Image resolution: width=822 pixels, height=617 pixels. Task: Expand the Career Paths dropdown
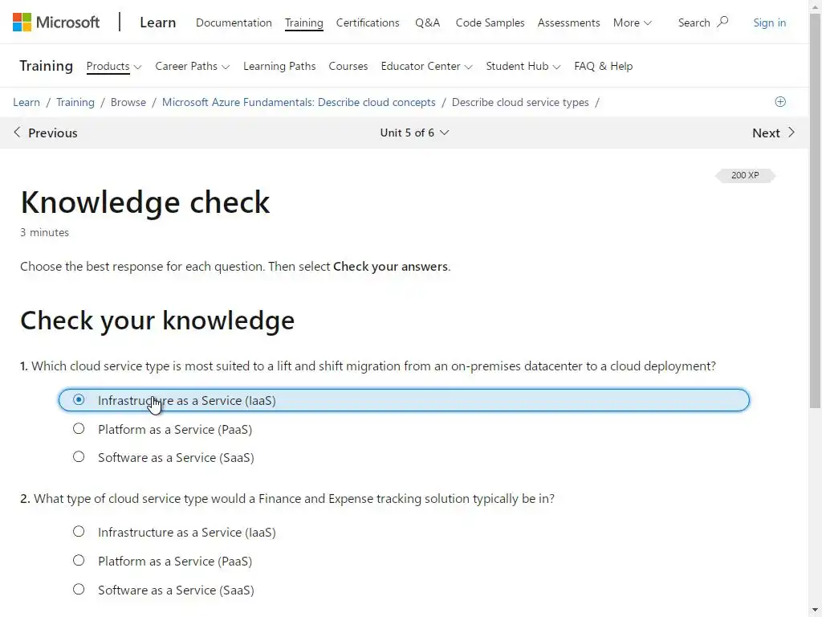tap(193, 66)
